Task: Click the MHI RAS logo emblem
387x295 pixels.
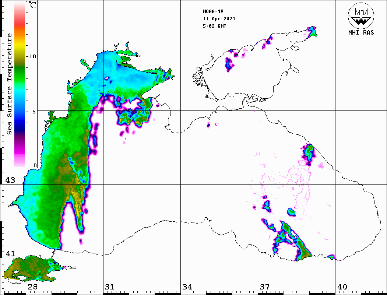Action: [x=361, y=16]
